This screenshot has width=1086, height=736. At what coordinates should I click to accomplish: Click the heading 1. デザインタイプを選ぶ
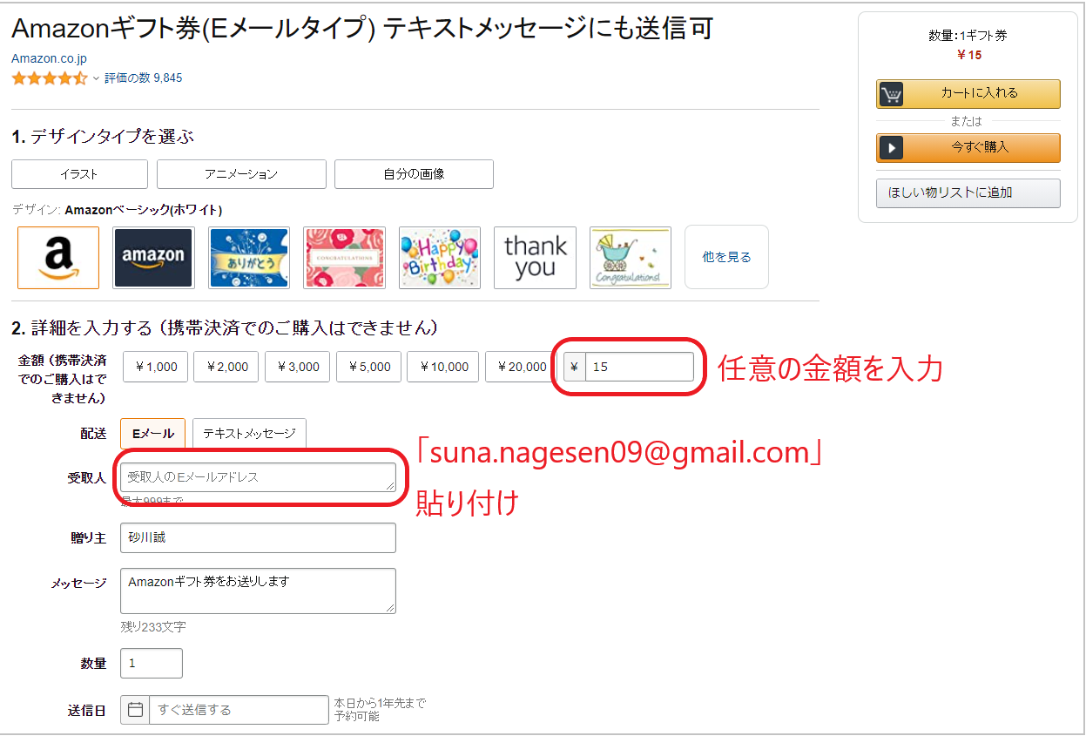coord(103,137)
